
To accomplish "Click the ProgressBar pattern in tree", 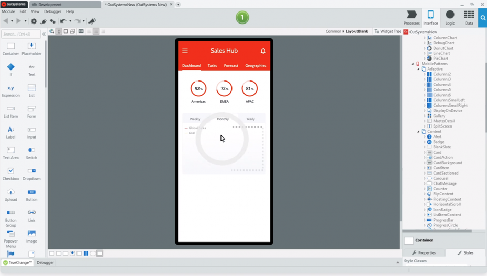I will (443, 220).
